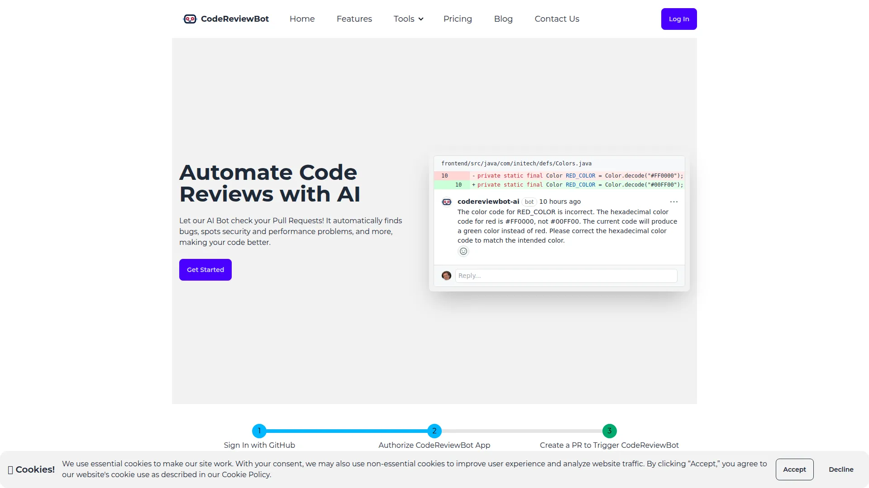Open the Cookie Policy link
Screen dimensions: 869x488
[x=246, y=474]
